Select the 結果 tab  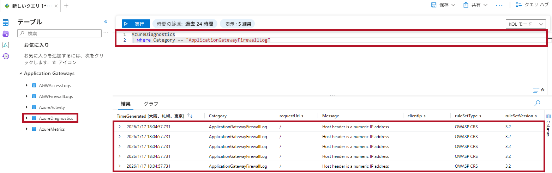tap(126, 104)
